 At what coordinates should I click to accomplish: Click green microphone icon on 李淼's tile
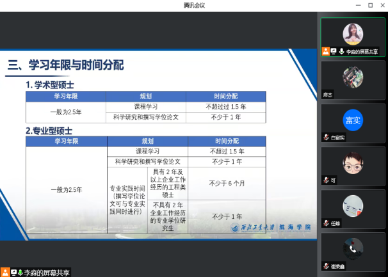[x=341, y=51]
